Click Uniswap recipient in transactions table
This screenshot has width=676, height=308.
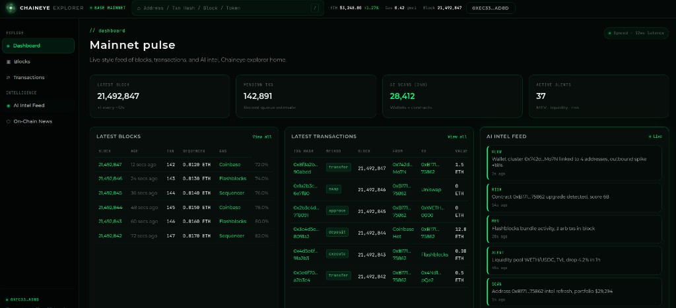coord(430,189)
